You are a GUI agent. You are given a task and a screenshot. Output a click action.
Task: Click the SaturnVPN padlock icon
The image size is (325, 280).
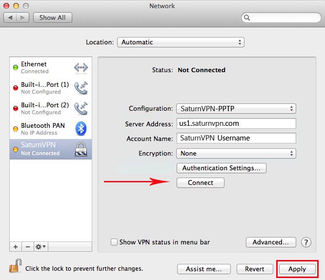[x=81, y=149]
